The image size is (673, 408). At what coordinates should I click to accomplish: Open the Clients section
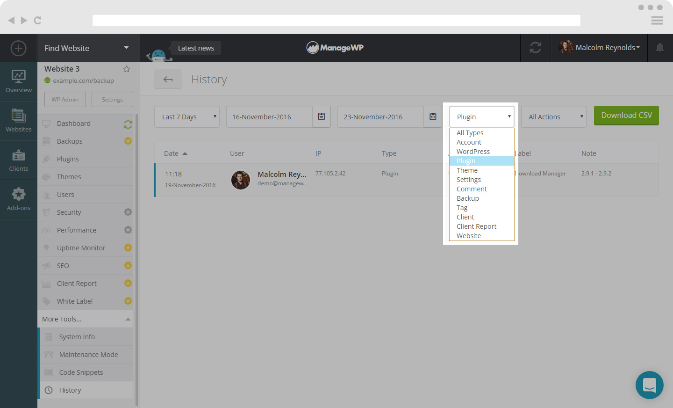pos(19,160)
